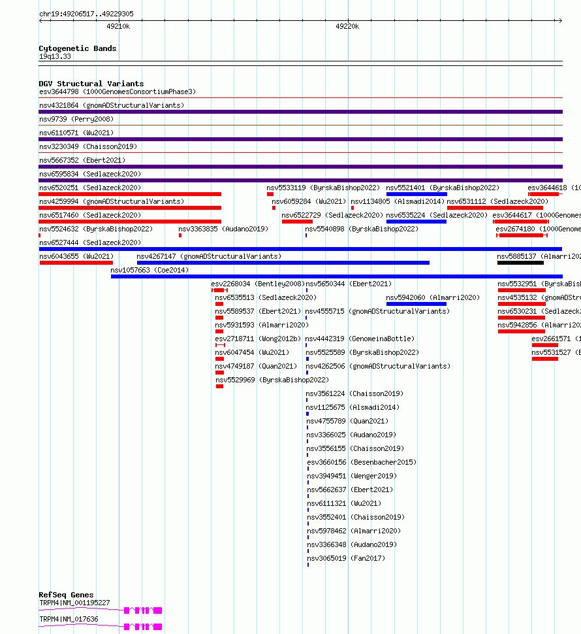Open the nsv9739 (Perry2008) variant
581x634 pixels.
click(76, 119)
